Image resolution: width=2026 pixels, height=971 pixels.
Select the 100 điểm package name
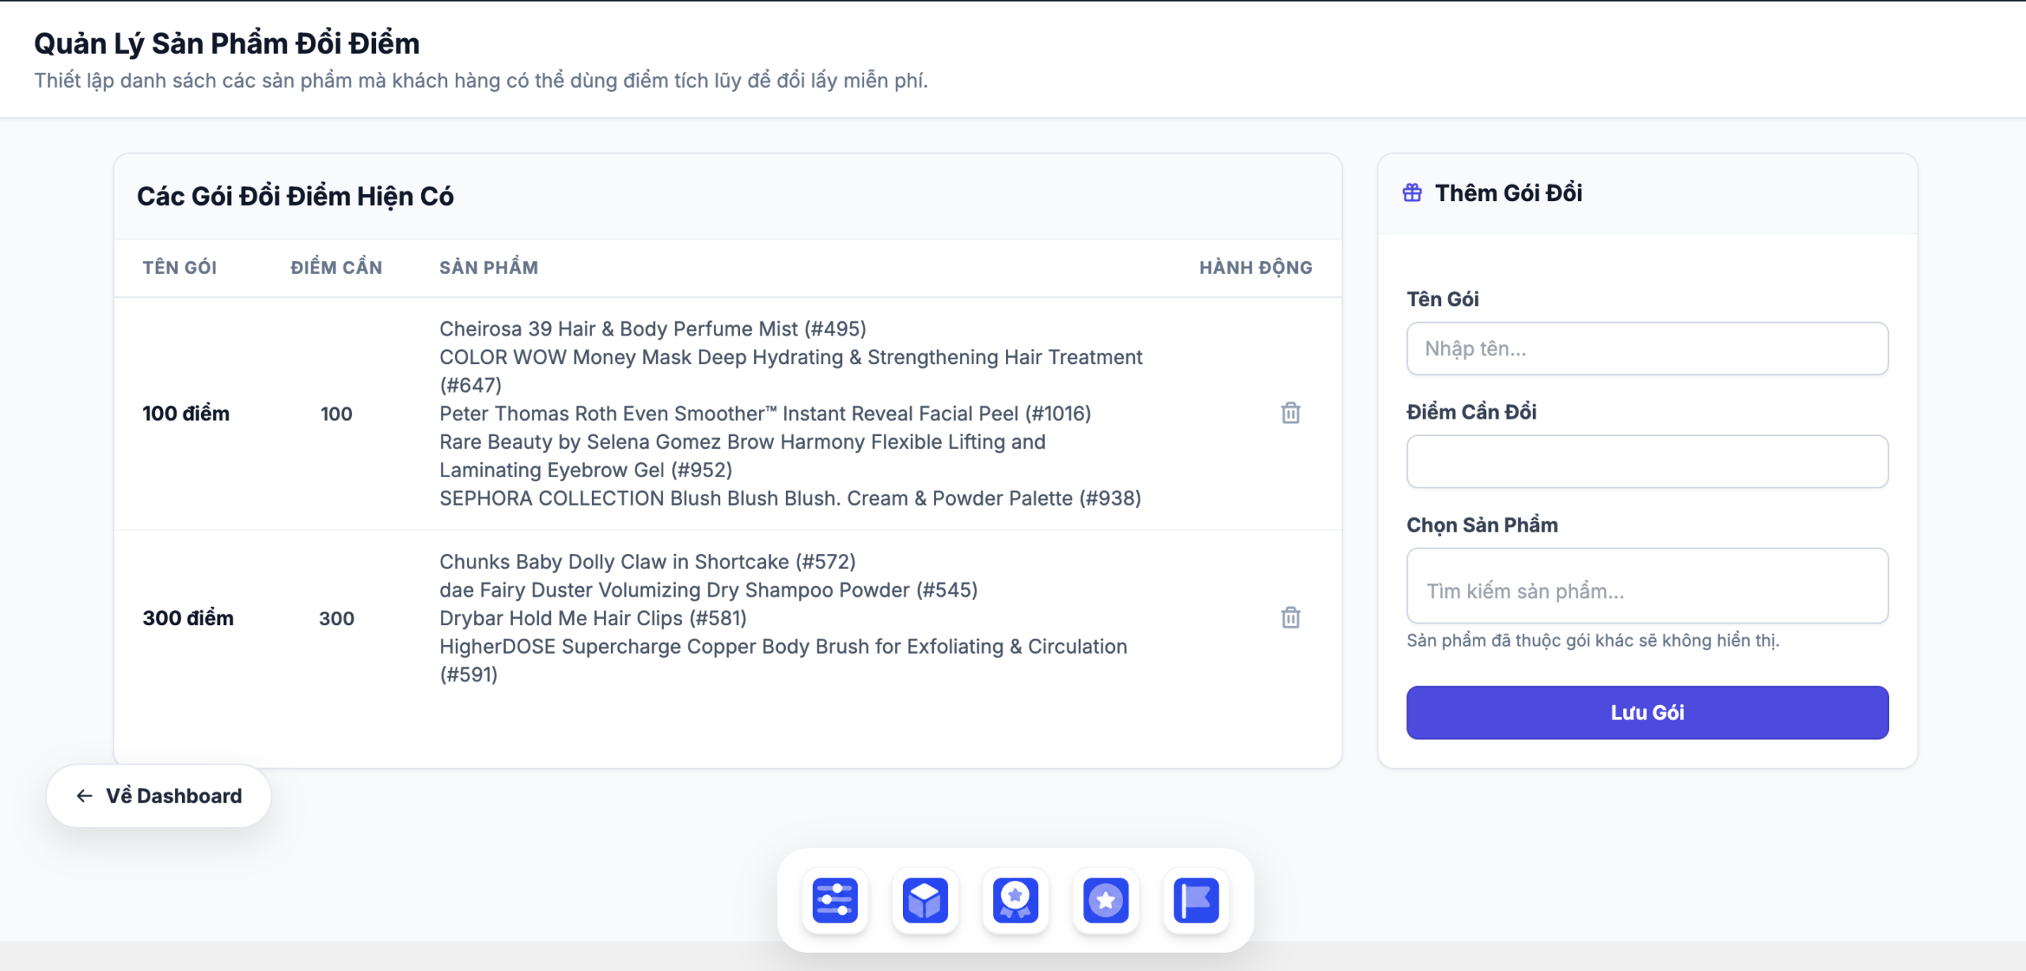click(x=186, y=413)
